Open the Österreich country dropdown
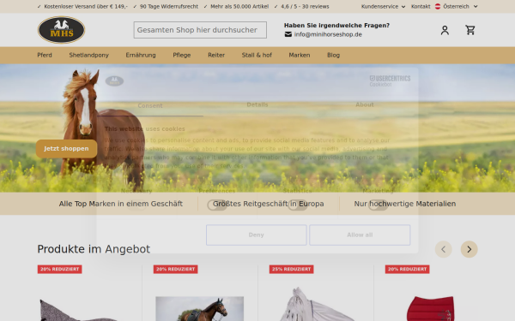 click(x=456, y=6)
